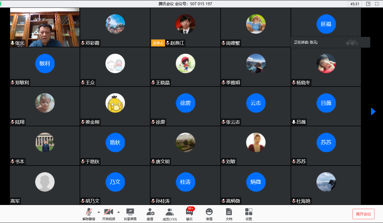Open meeting Settings (设置)
The width and height of the screenshot is (383, 223).
click(248, 214)
